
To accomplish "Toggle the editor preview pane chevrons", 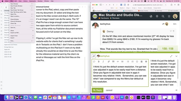I will pyautogui.click(x=176, y=90).
